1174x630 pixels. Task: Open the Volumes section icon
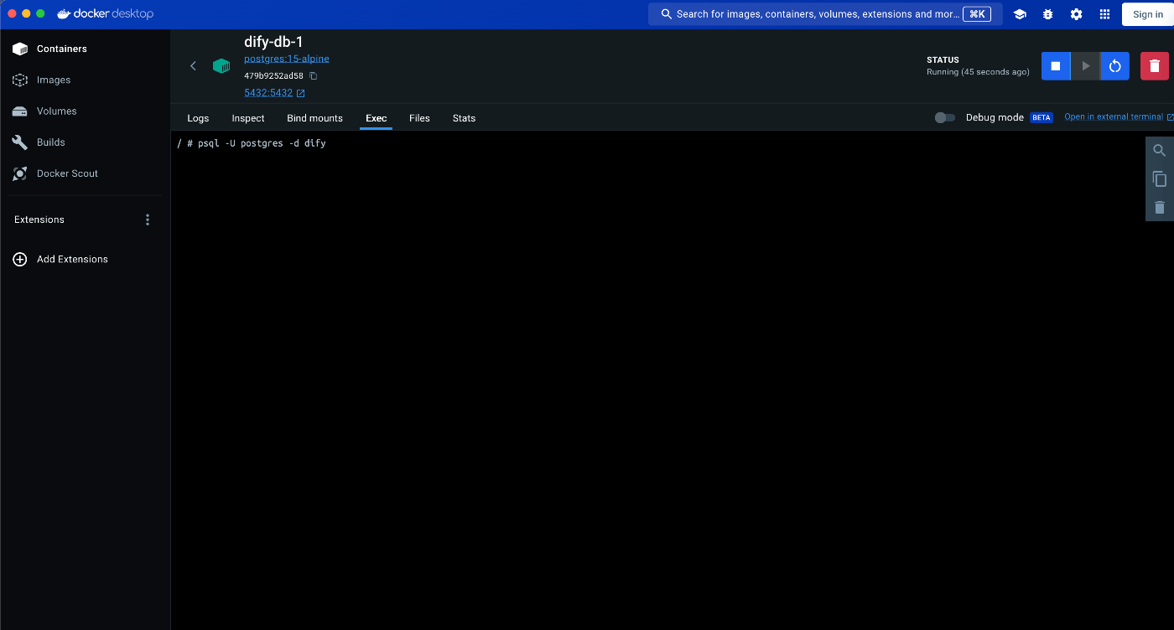tap(20, 111)
